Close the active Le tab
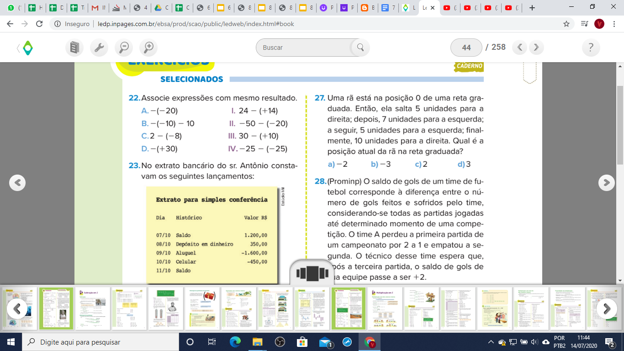624x351 pixels. (x=433, y=8)
